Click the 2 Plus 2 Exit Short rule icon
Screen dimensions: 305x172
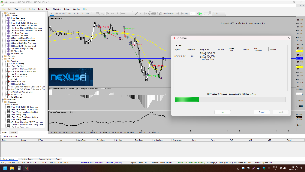8,66
